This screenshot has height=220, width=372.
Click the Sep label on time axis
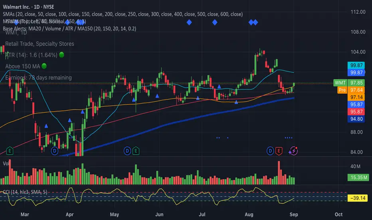pos(294,214)
